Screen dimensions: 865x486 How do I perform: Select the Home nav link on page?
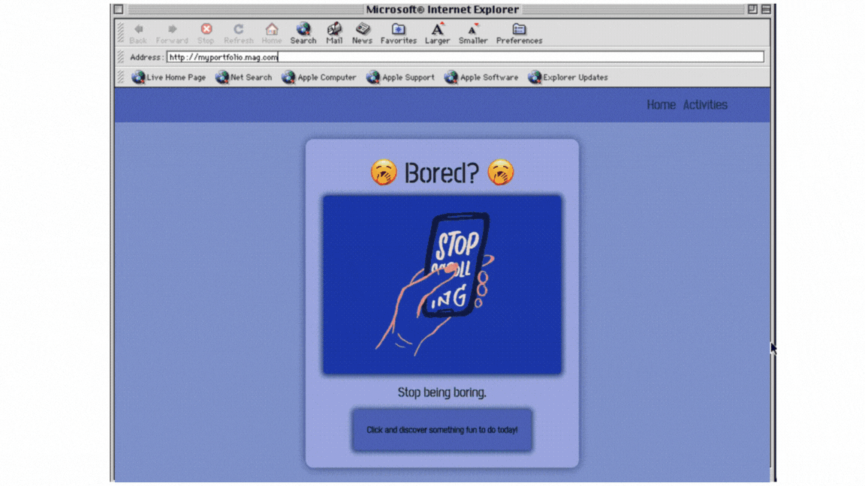661,105
